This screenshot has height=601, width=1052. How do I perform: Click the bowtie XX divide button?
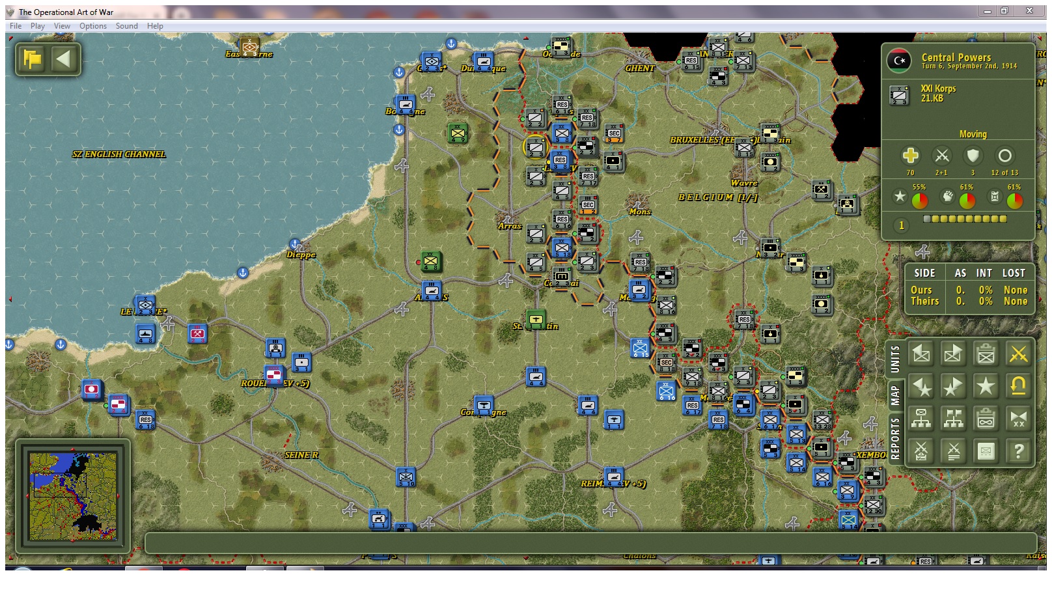pos(1018,419)
